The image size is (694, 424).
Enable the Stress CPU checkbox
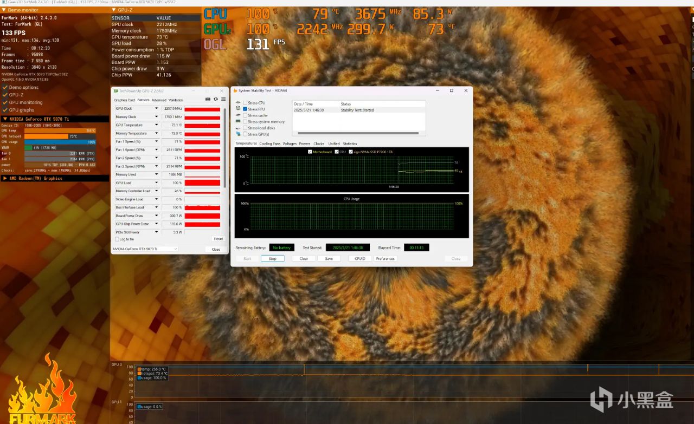pyautogui.click(x=245, y=103)
